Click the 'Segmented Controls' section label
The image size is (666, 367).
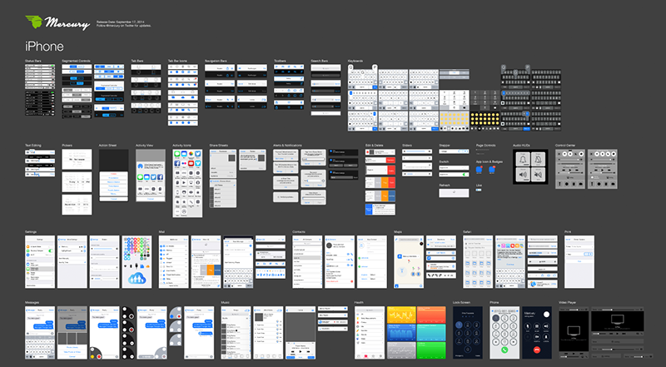(76, 61)
